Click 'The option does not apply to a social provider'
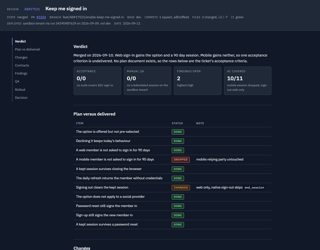320x250 pixels. tap(110, 197)
